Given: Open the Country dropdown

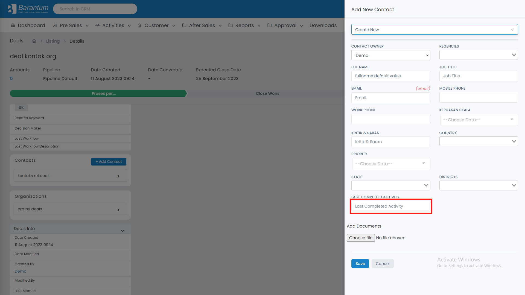Looking at the screenshot, I should [479, 141].
